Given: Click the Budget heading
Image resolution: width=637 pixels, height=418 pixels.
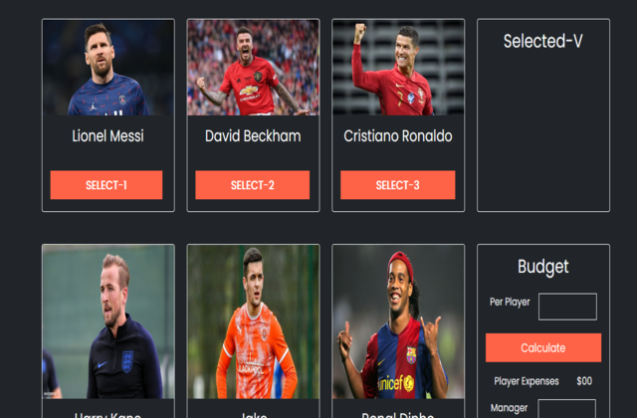Looking at the screenshot, I should pyautogui.click(x=543, y=267).
